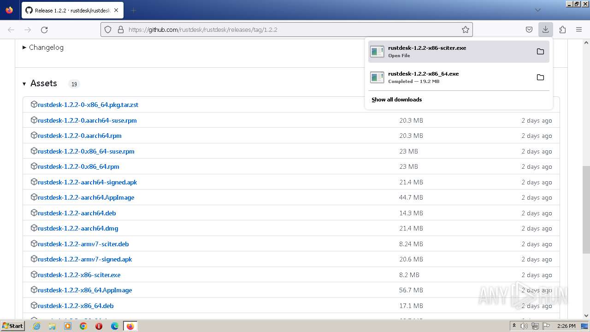Download rustdesk-1.2.2-0.x86_64.rpm
The width and height of the screenshot is (590, 332).
click(x=78, y=166)
